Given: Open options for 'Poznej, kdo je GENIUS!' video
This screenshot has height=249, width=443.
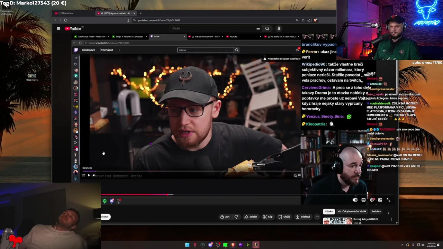Looking at the screenshot, I should 391,220.
